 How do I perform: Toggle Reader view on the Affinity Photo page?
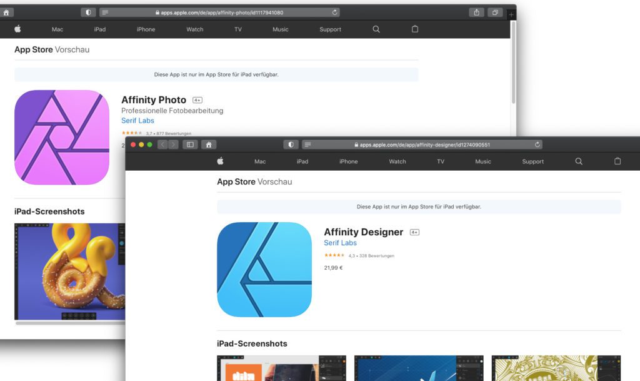(x=106, y=11)
